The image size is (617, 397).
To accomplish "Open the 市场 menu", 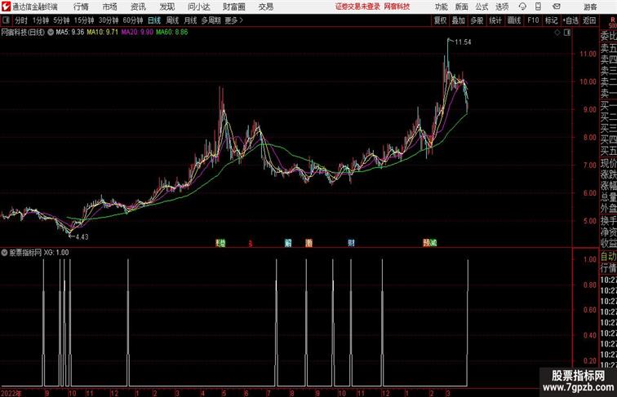I will 109,7.
